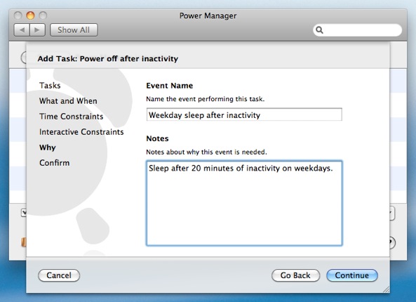Click the back navigation arrow in toolbar

22,30
